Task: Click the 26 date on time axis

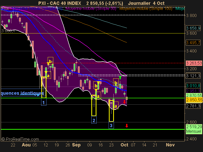Action: point(68,145)
